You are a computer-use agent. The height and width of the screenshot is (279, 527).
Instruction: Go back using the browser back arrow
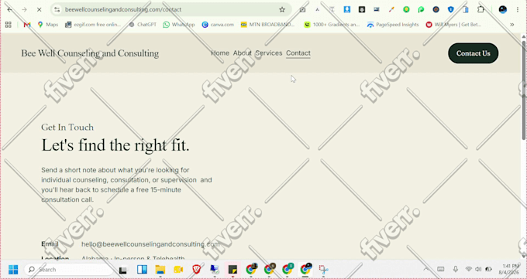point(9,10)
